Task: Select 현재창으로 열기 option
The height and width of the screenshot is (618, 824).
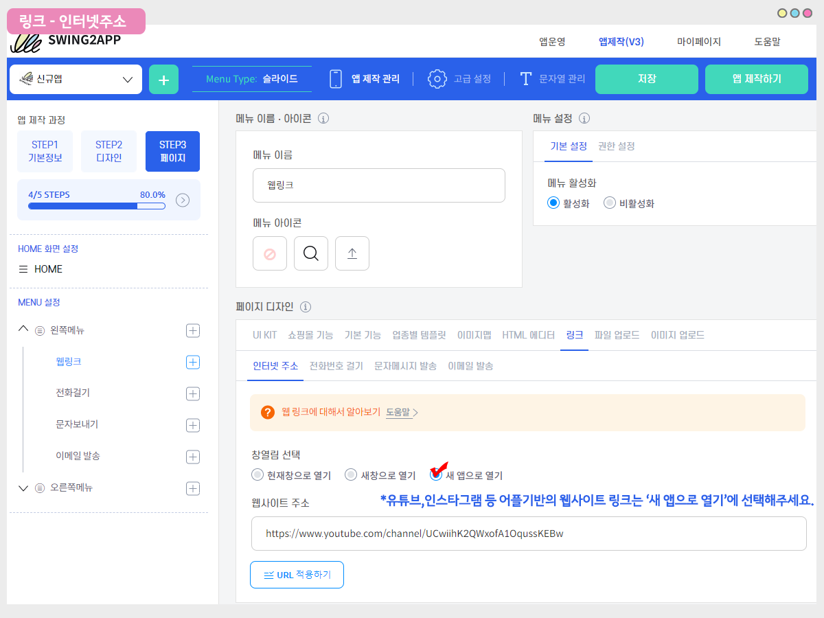Action: pos(257,474)
